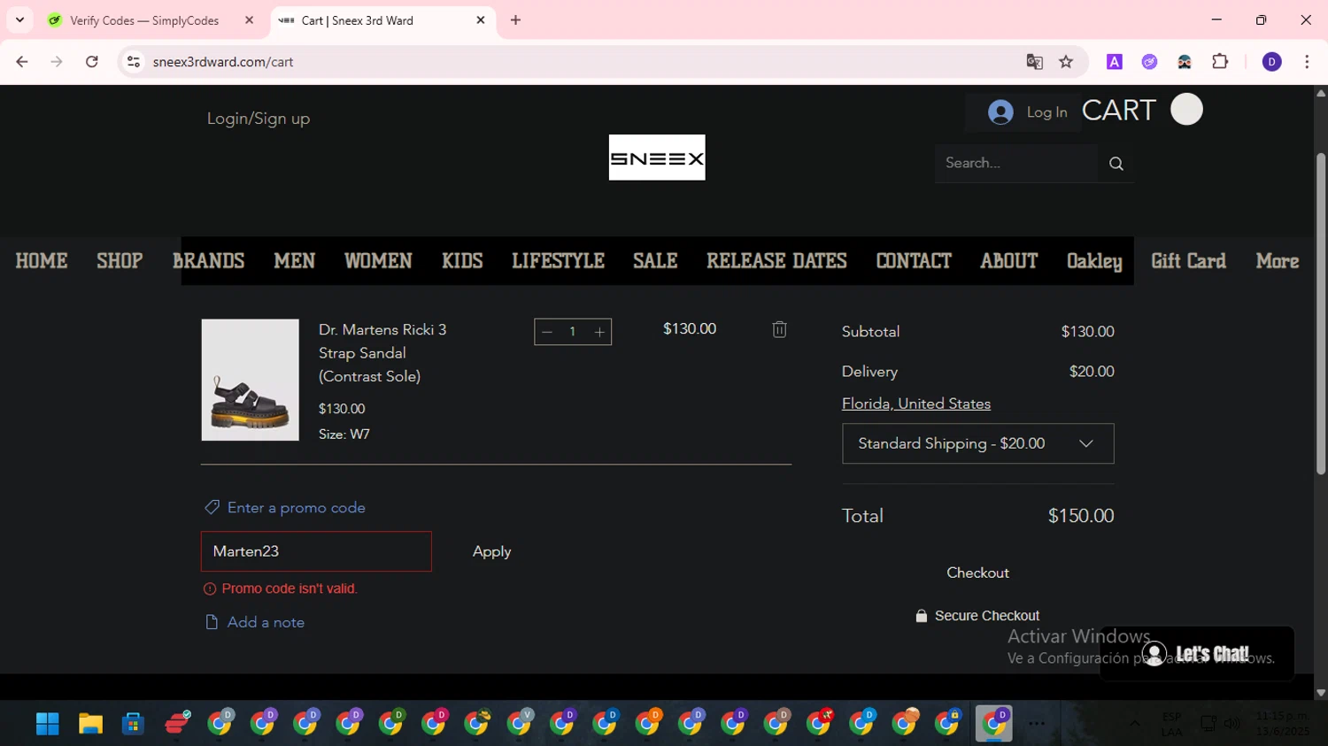Open Chrome three-dot menu
Viewport: 1328px width, 746px height.
pos(1307,62)
